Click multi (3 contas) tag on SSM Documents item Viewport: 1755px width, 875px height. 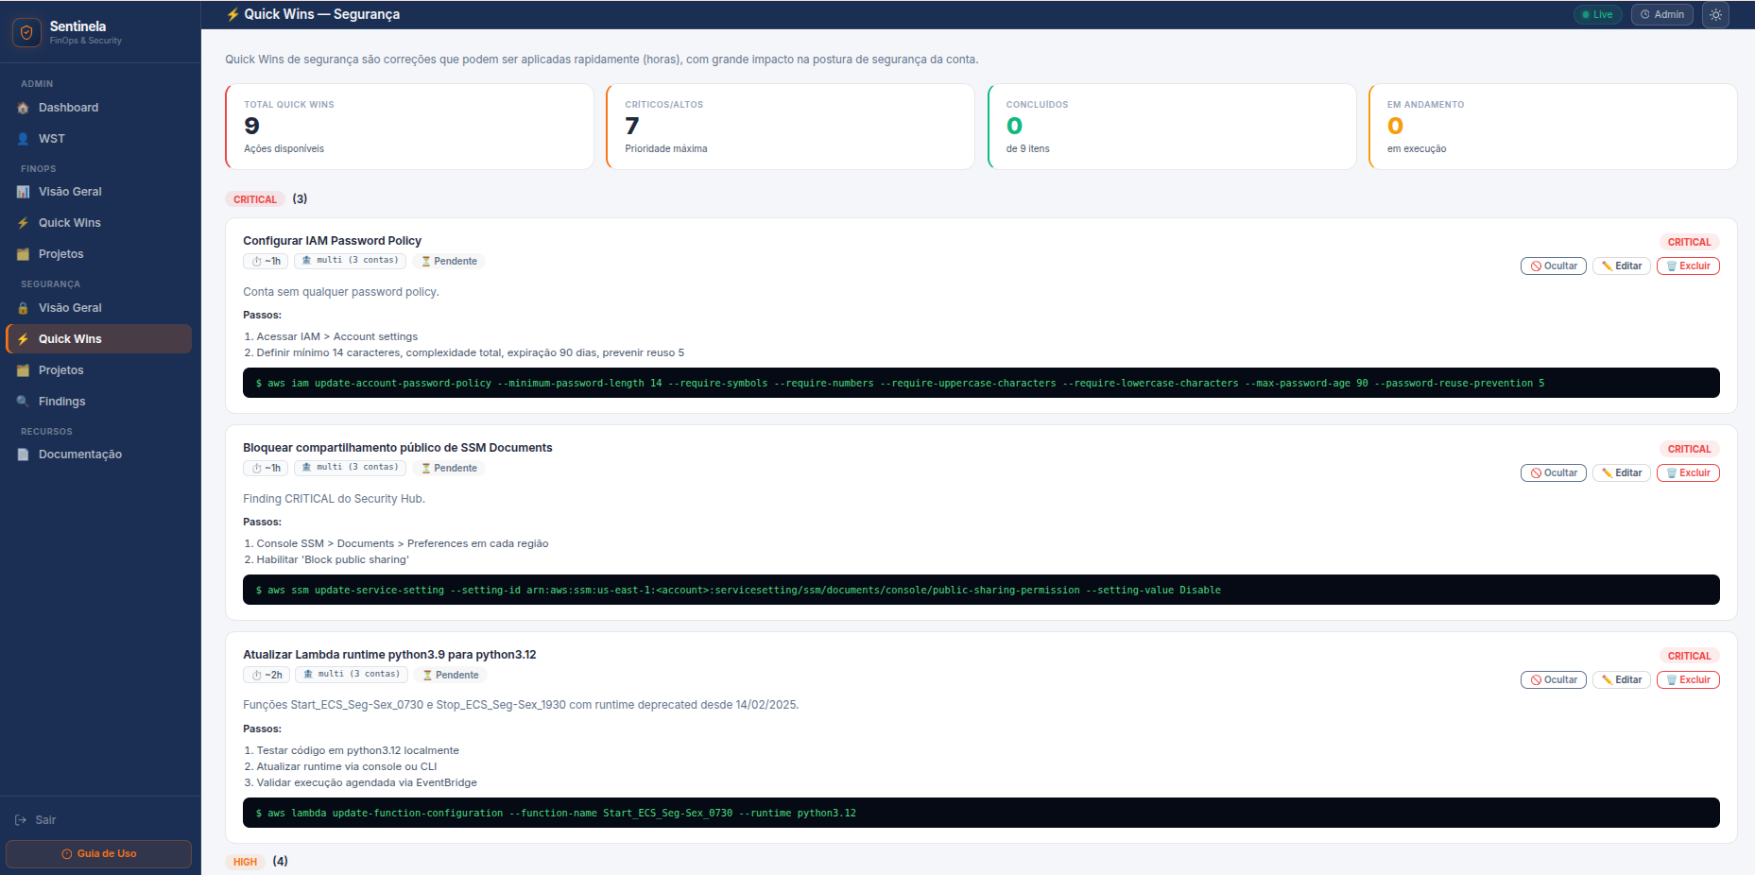click(x=351, y=468)
